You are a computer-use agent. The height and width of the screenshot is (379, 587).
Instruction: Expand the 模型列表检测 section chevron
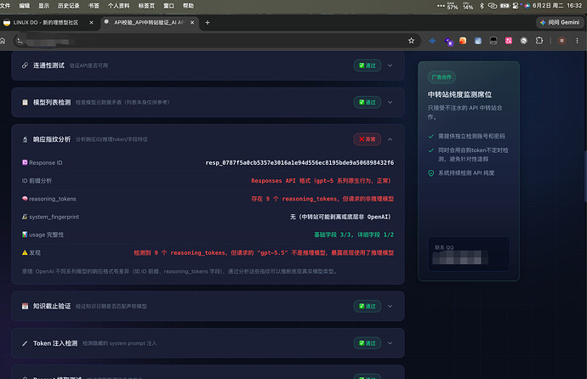[x=390, y=103]
